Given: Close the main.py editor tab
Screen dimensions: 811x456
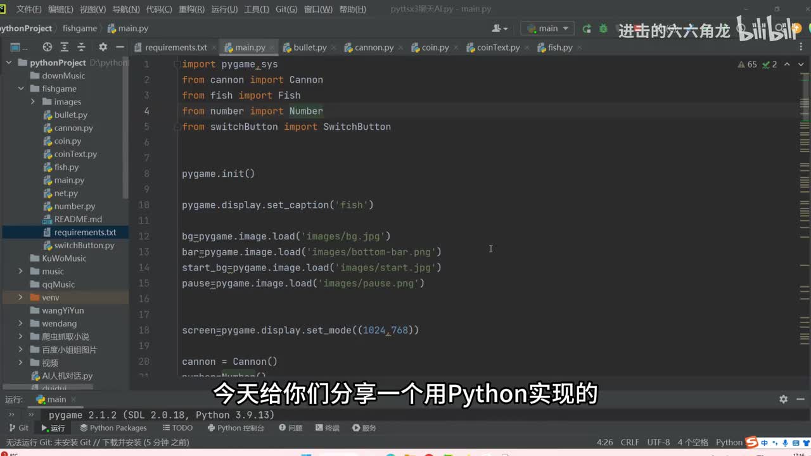Looking at the screenshot, I should click(x=273, y=47).
